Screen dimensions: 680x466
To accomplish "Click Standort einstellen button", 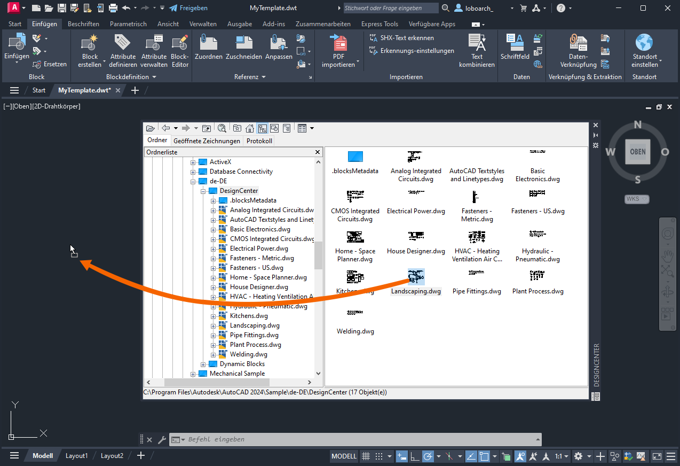I will 644,51.
